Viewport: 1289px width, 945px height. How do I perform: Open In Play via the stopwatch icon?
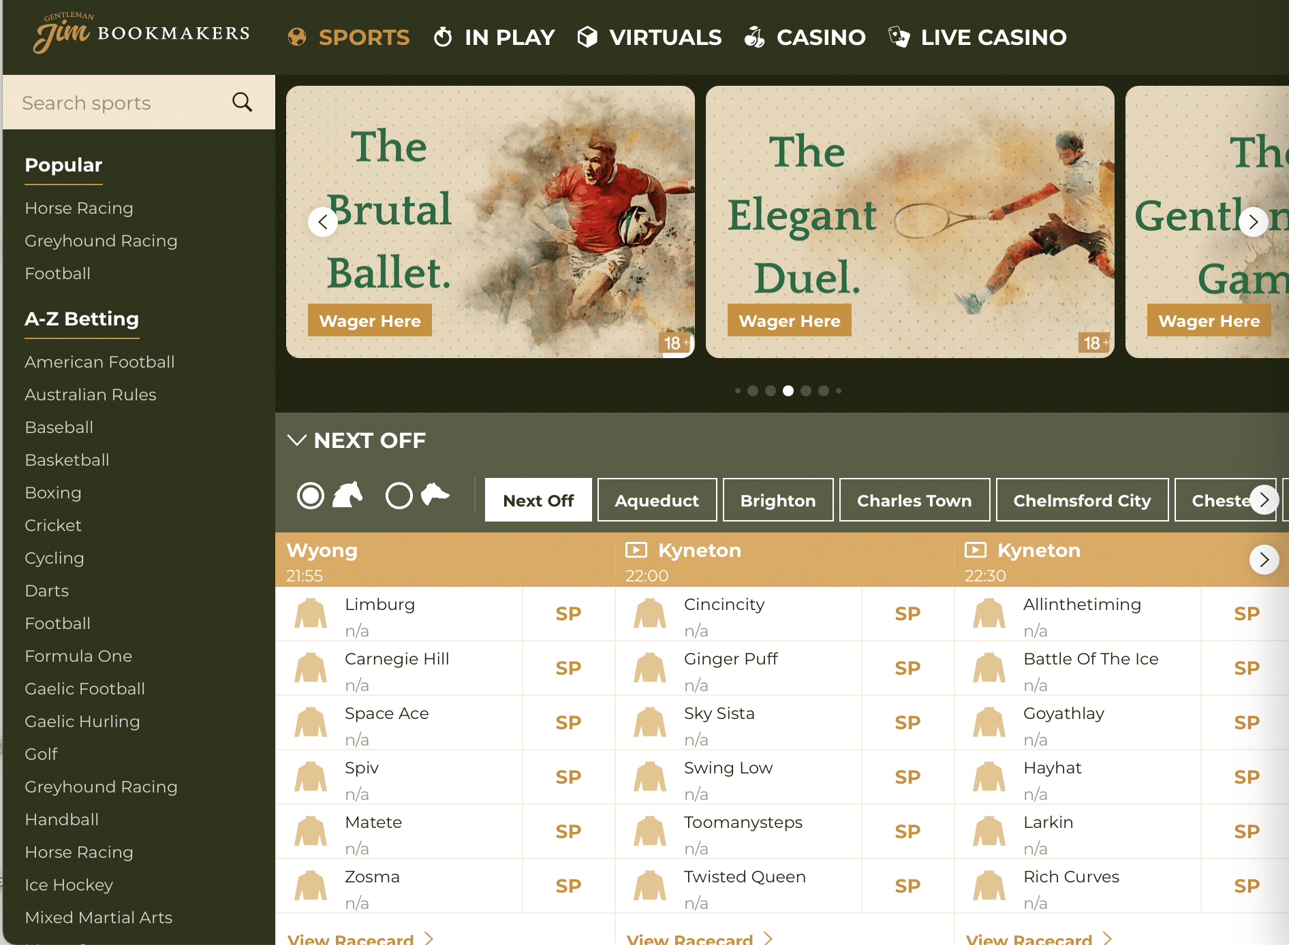coord(444,37)
